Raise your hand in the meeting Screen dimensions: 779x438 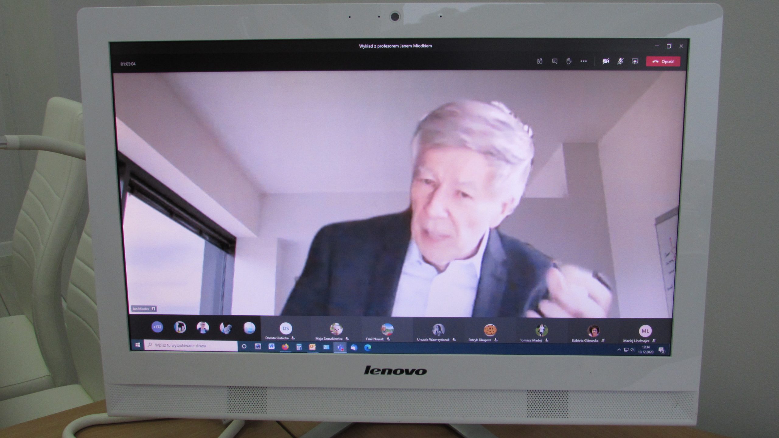coord(569,61)
